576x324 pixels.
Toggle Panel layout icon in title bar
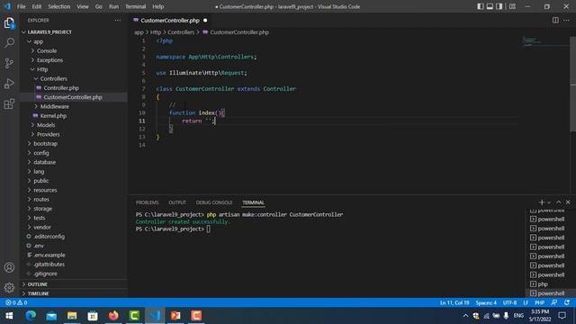pyautogui.click(x=490, y=6)
